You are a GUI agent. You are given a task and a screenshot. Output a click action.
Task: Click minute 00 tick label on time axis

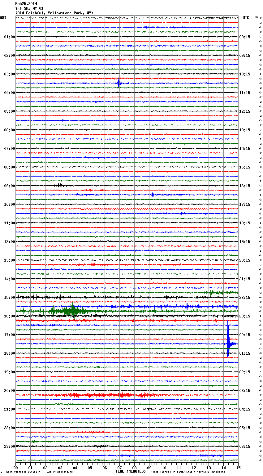(15, 468)
